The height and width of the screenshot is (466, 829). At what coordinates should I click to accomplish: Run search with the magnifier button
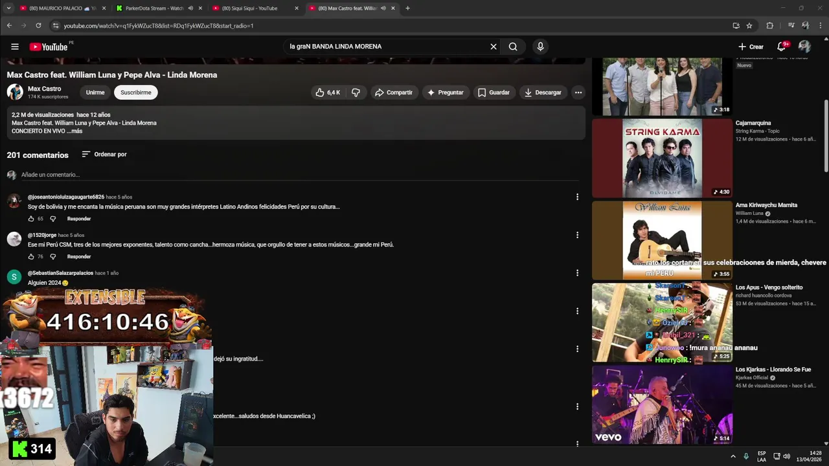[x=513, y=47]
